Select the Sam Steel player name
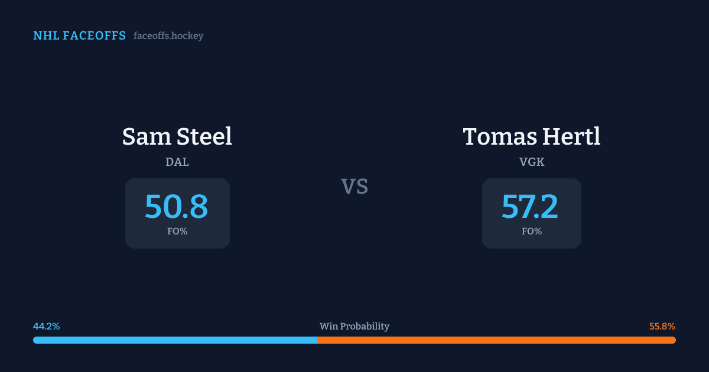Image resolution: width=709 pixels, height=372 pixels. (177, 136)
